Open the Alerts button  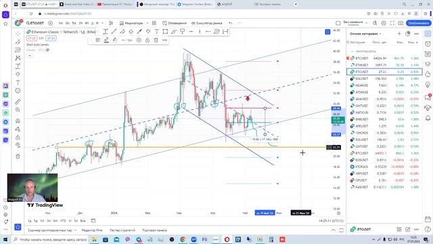coord(175,23)
